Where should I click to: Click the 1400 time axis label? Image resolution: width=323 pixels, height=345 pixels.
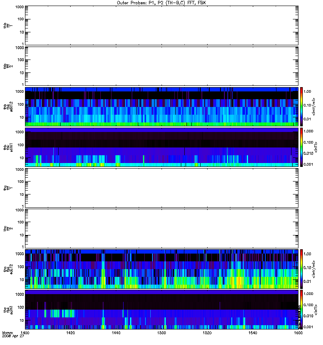pos(25,332)
